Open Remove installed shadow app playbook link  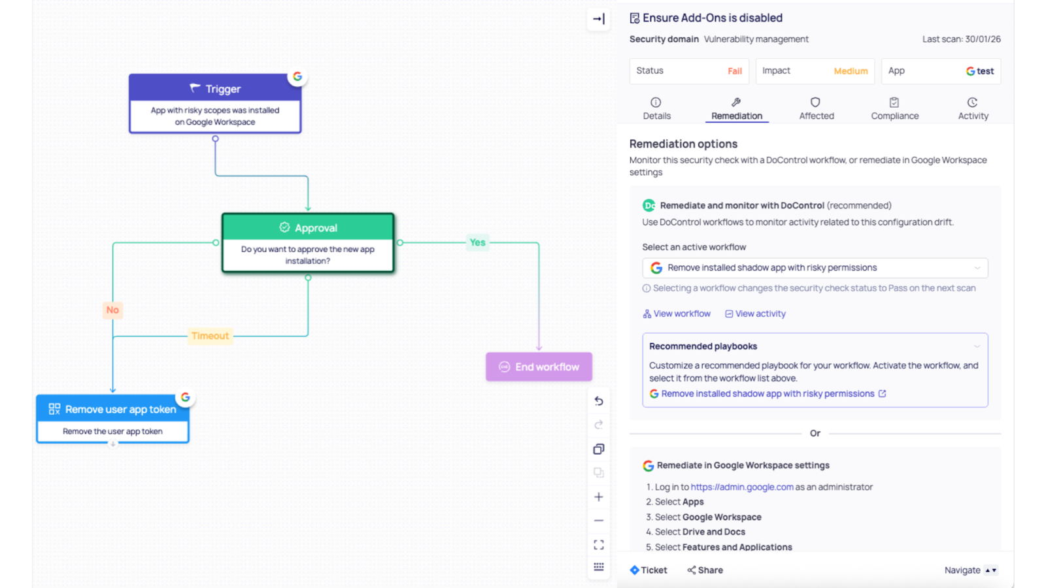coord(768,393)
